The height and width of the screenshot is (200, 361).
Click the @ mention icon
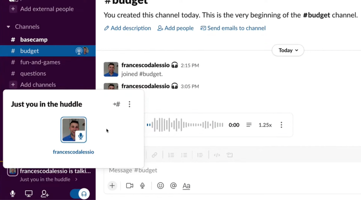tap(173, 186)
